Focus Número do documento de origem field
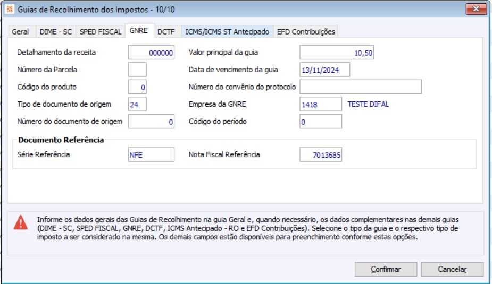The height and width of the screenshot is (284, 492). click(151, 121)
